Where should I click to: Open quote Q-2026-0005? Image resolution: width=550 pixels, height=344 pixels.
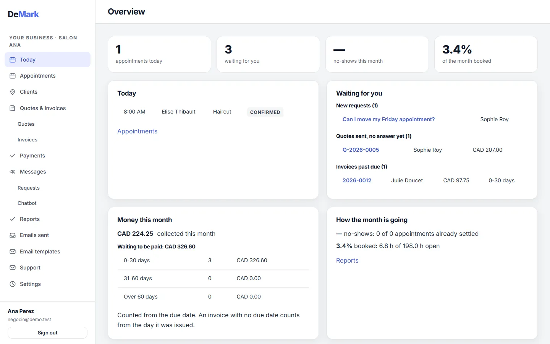click(x=361, y=150)
